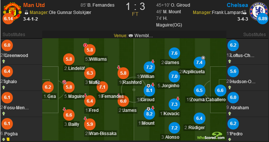Click the red card marker on Williams
Image resolution: width=269 pixels, height=142 pixels.
click(x=85, y=45)
